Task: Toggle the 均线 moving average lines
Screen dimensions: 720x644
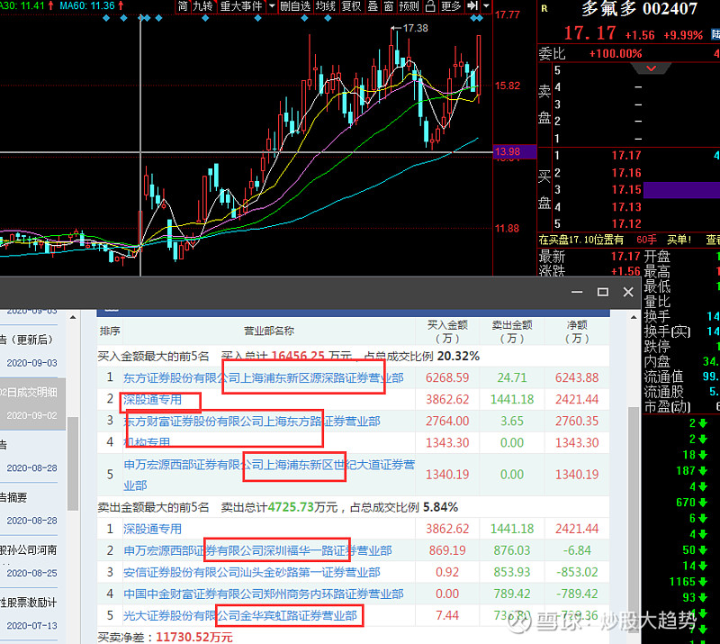Action: coord(326,6)
